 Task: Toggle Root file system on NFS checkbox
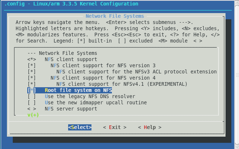(x=32, y=90)
